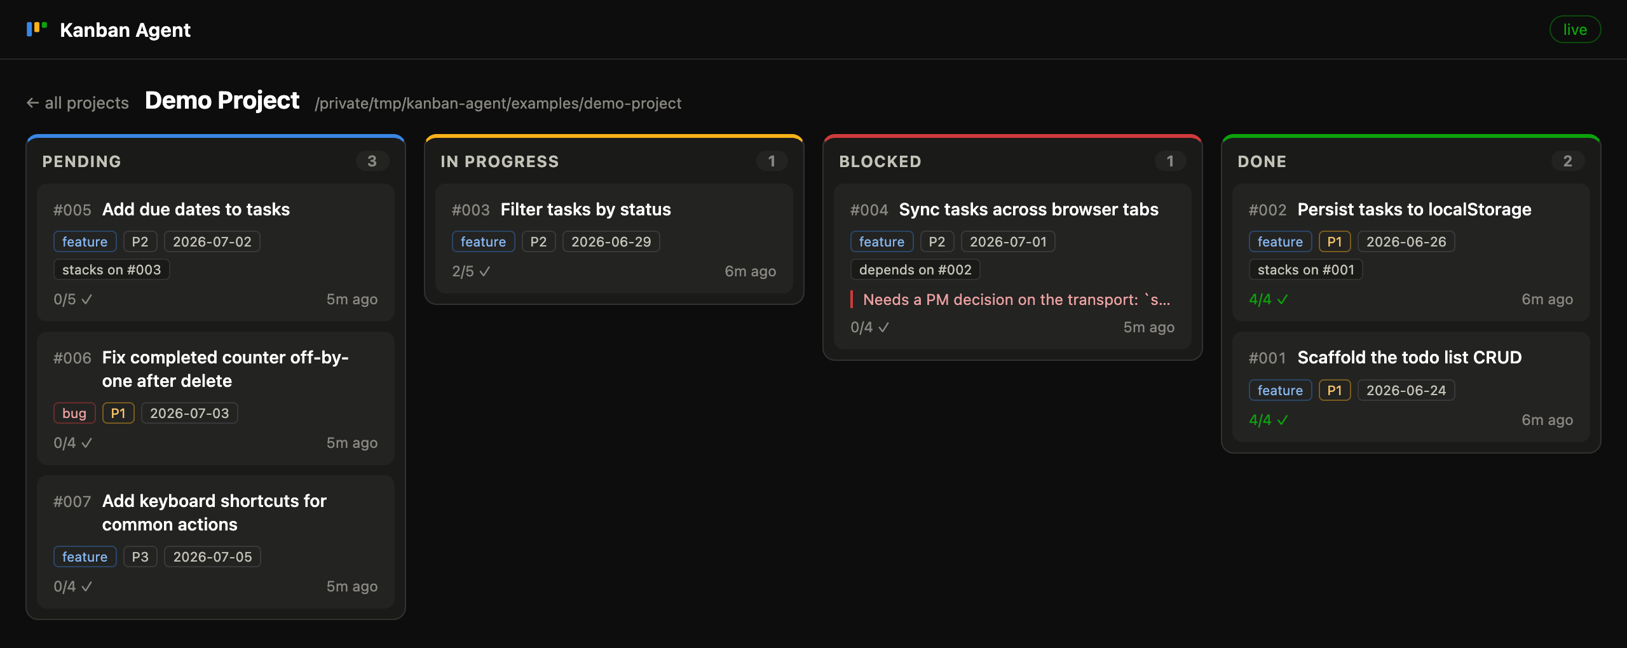The width and height of the screenshot is (1627, 648).
Task: Click 6m ago timestamp on card #003
Action: tap(750, 271)
